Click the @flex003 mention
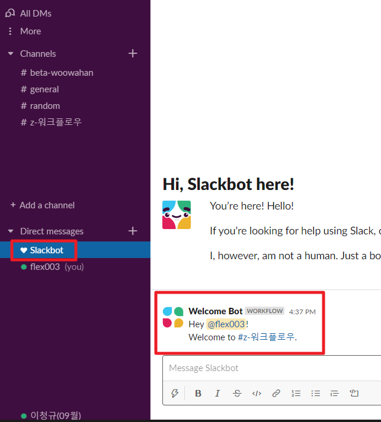Screen dimensions: 381x422 pos(226,324)
